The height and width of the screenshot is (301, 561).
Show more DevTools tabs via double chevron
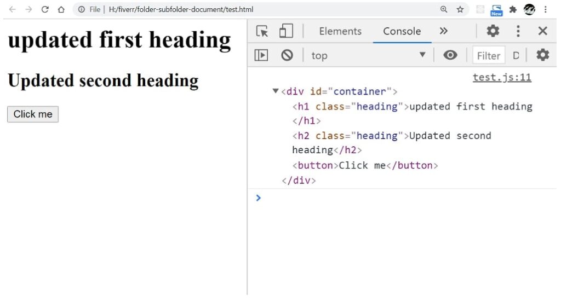coord(444,31)
